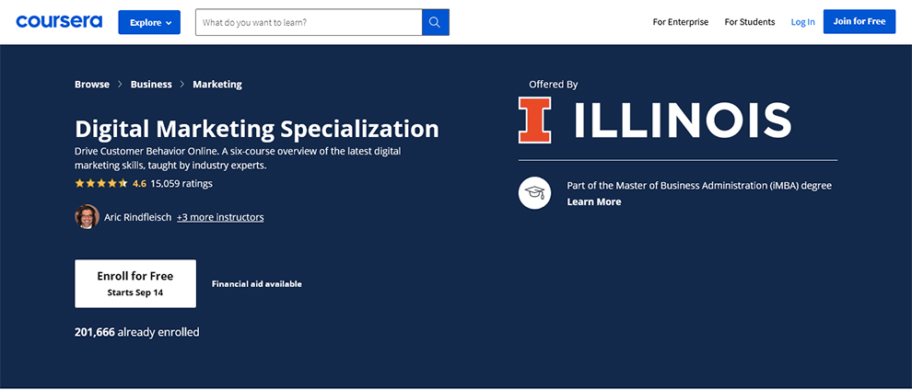This screenshot has width=912, height=390.
Task: Focus the 'What do you want to learn?' search field
Action: coord(309,22)
